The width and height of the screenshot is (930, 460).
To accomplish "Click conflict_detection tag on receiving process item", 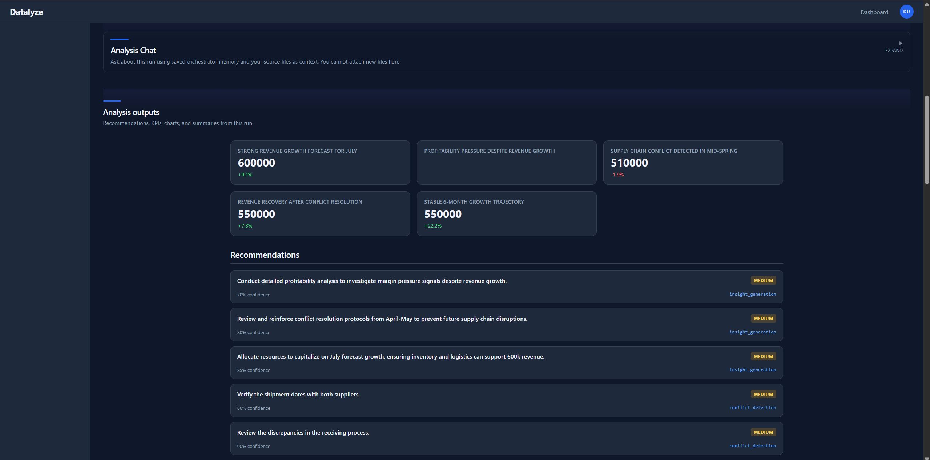I will coord(752,446).
